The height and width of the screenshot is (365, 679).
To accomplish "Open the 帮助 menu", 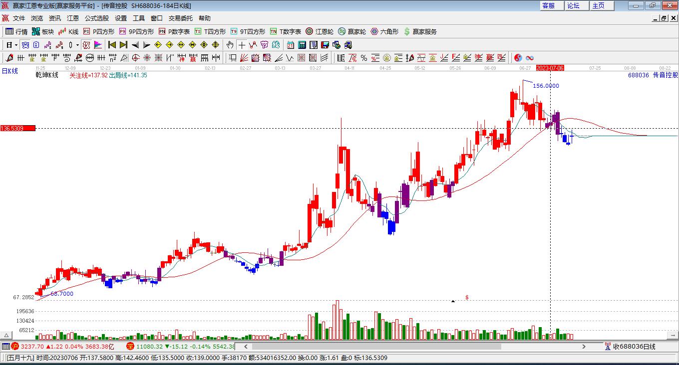I will click(x=205, y=18).
